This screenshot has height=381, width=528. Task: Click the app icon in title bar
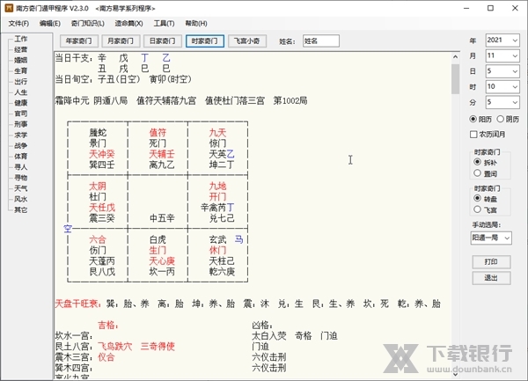[x=9, y=8]
